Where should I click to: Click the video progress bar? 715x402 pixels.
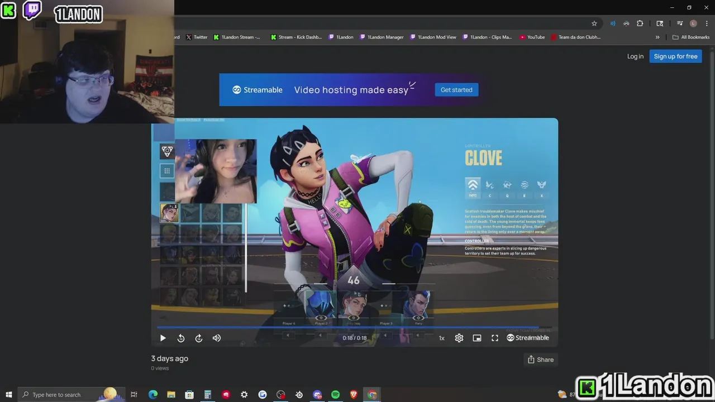(354, 327)
